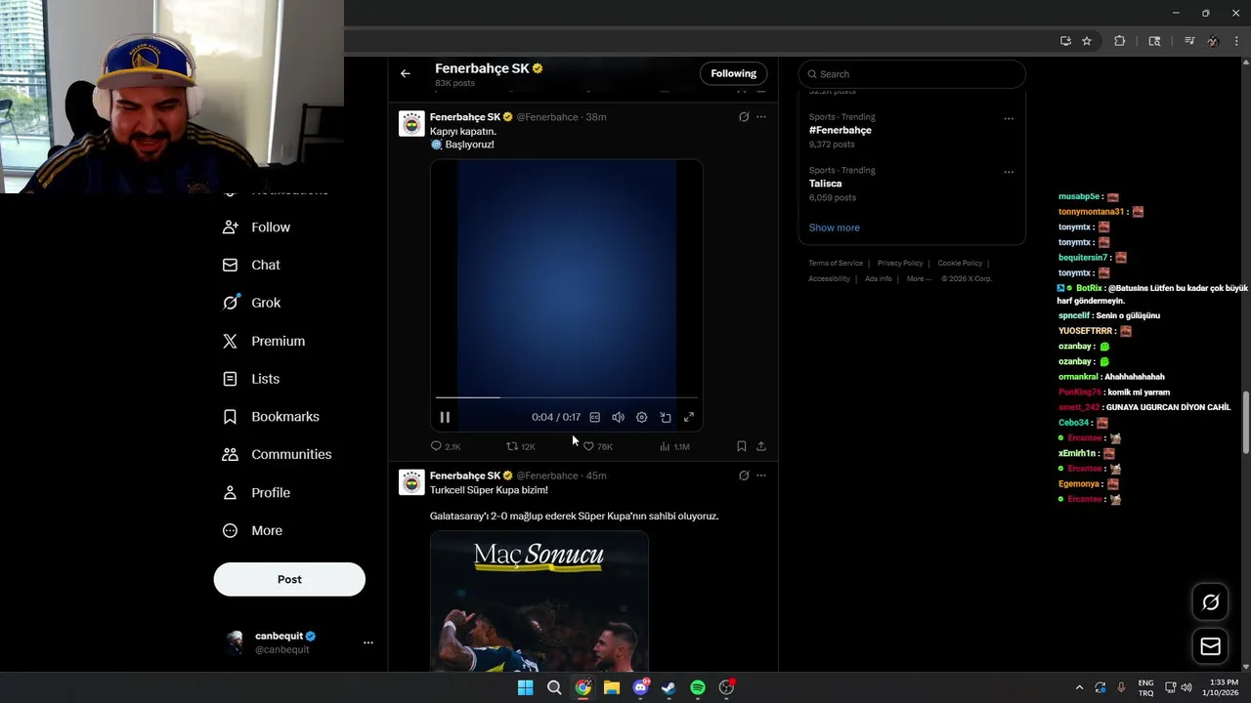This screenshot has width=1251, height=703.
Task: Open the Chrome three-dot menu
Action: coord(1237,41)
